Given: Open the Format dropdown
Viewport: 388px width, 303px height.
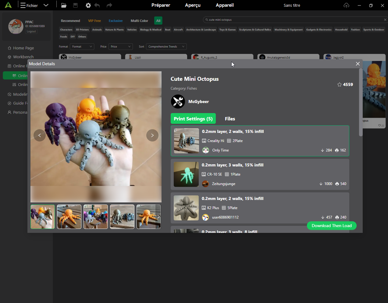Looking at the screenshot, I should pos(82,47).
